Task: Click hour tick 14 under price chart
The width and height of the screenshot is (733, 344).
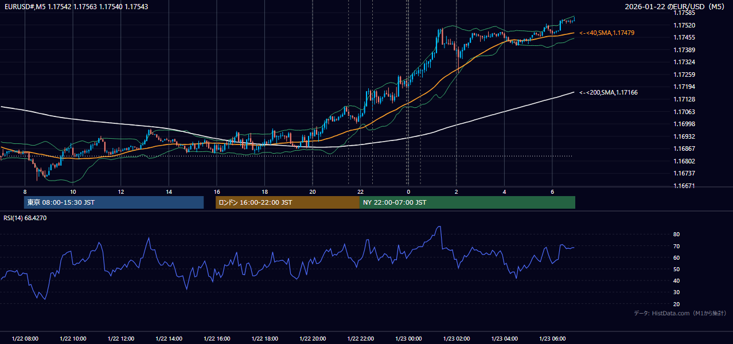Action: tap(169, 191)
